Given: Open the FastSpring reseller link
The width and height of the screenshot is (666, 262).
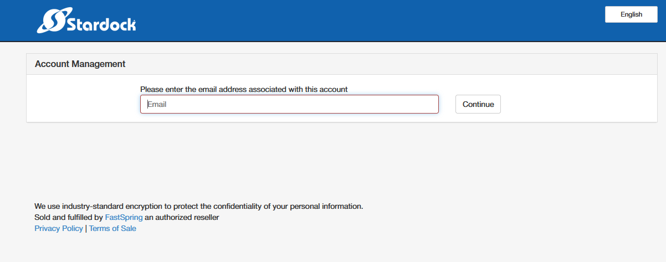Looking at the screenshot, I should [124, 217].
